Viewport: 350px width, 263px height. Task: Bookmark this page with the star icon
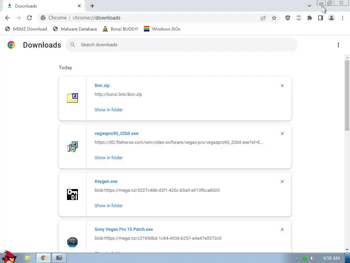[x=274, y=18]
